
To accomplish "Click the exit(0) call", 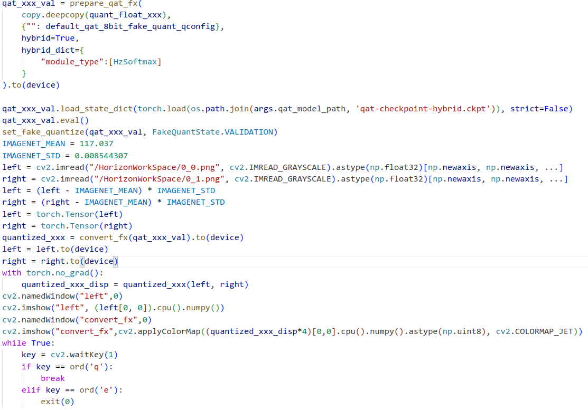I will coord(57,402).
